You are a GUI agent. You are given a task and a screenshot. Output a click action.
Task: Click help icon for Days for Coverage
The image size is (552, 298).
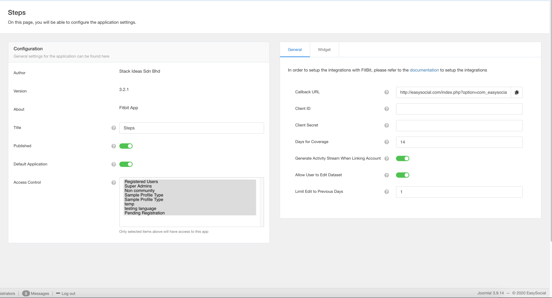(386, 142)
